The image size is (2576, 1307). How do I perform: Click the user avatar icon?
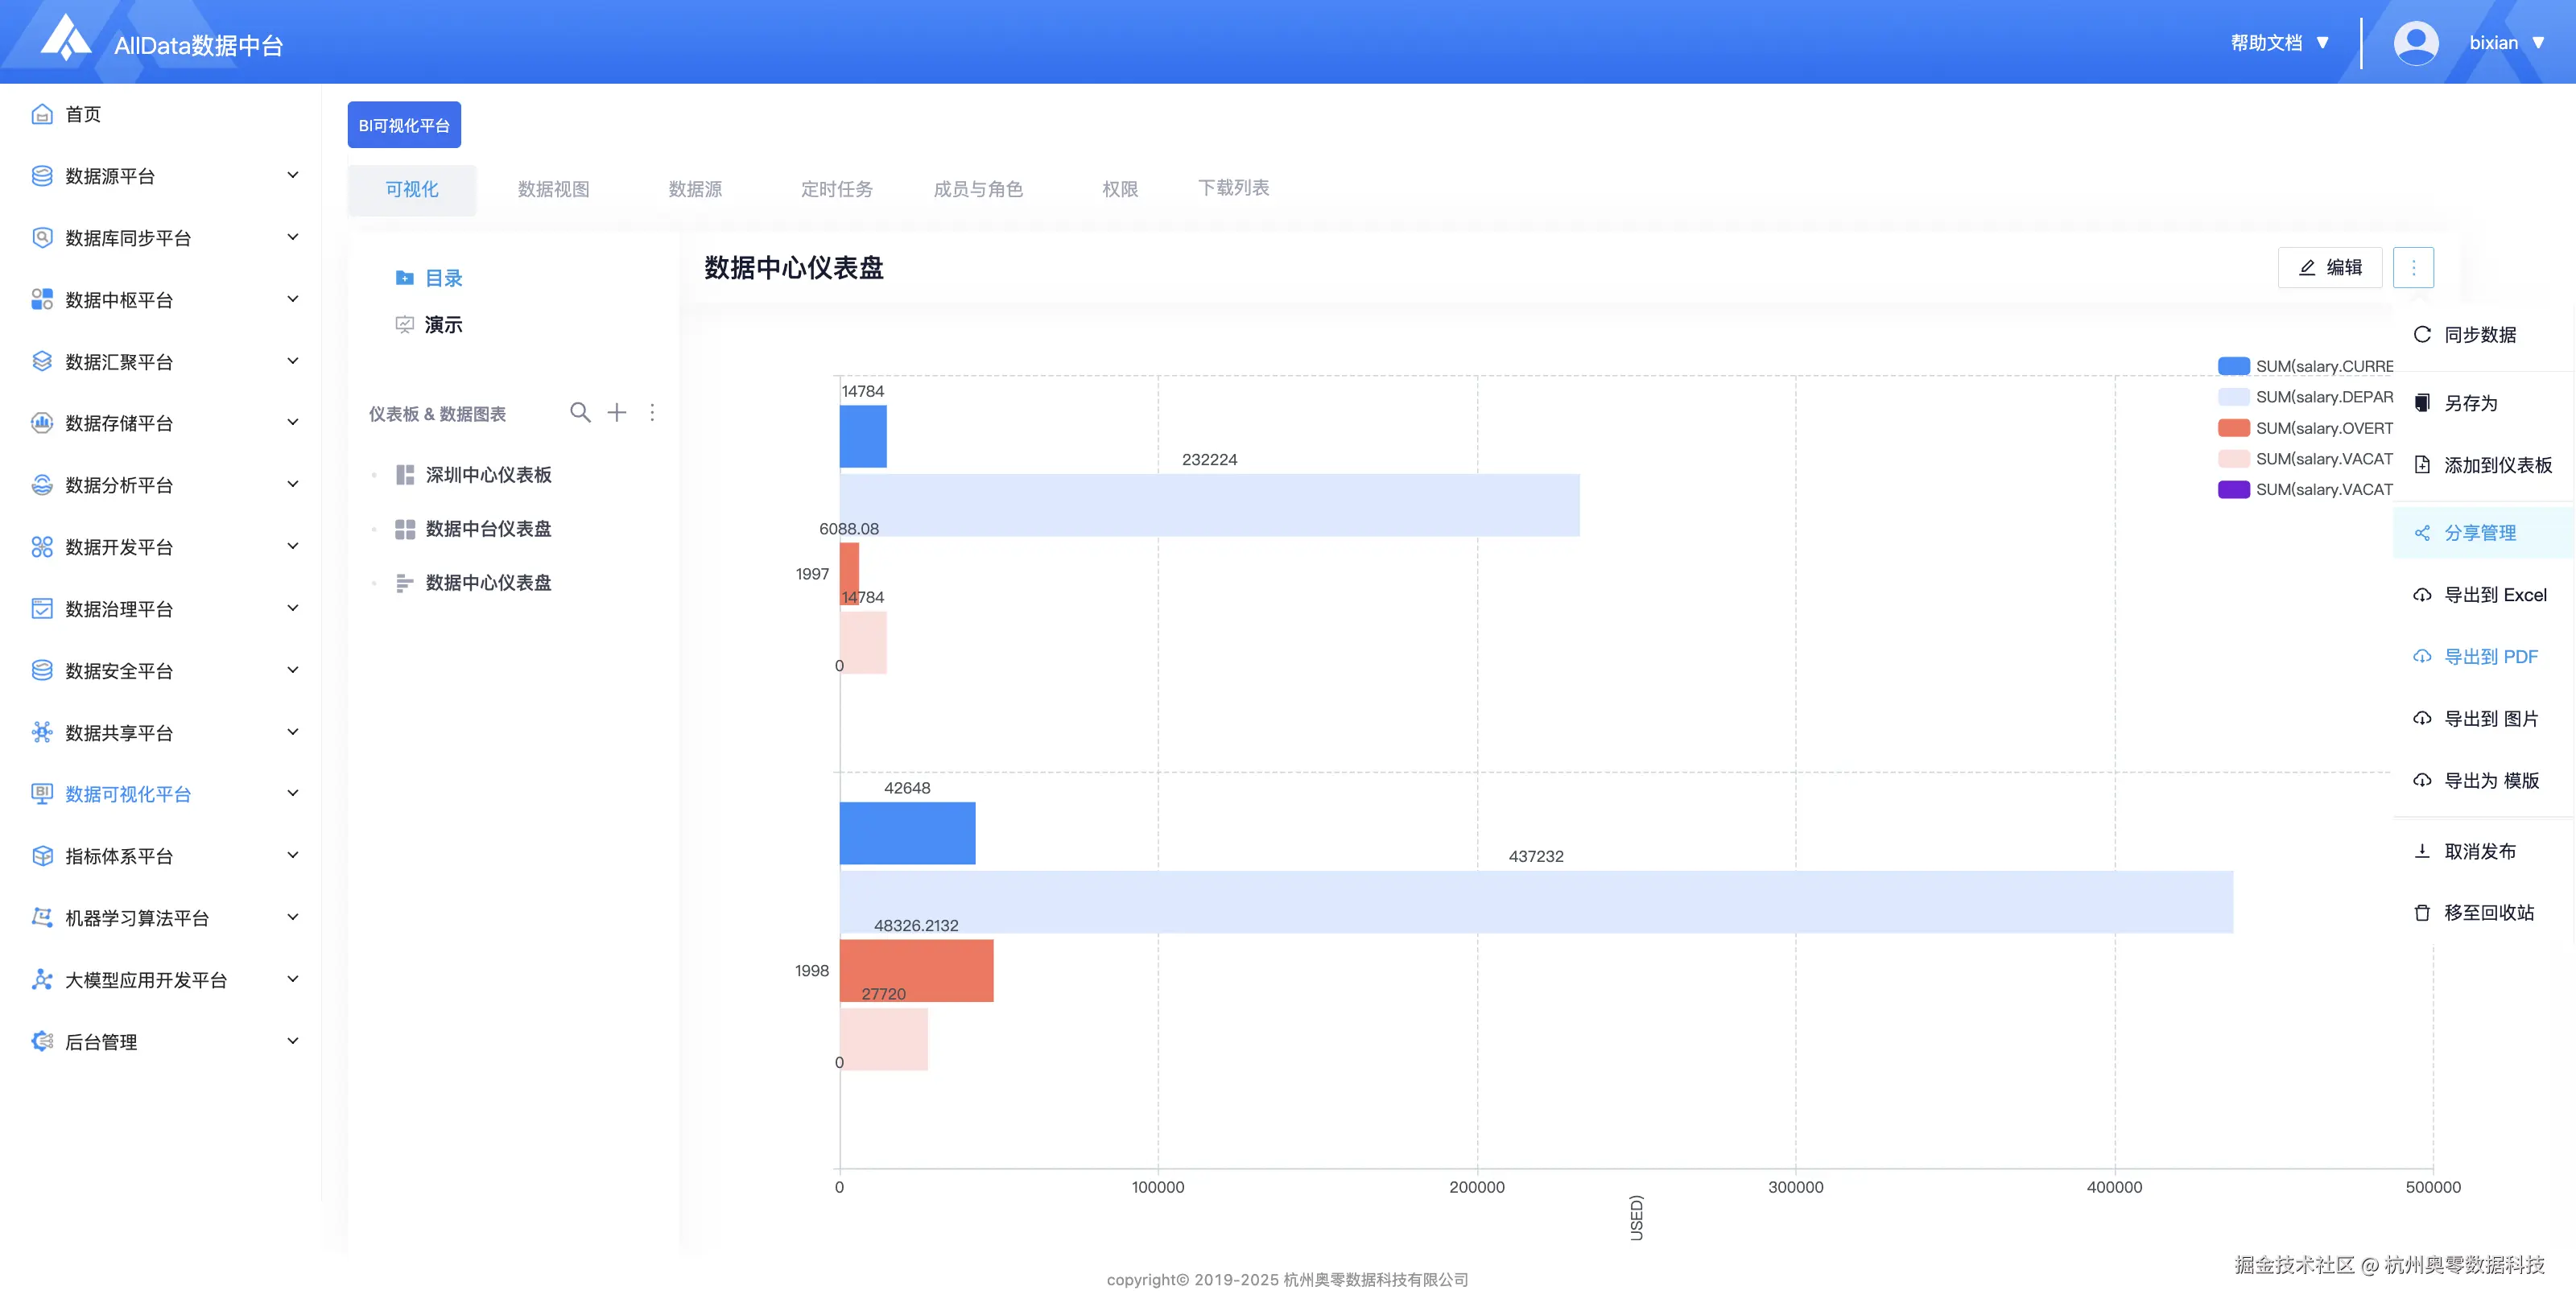(x=2415, y=43)
